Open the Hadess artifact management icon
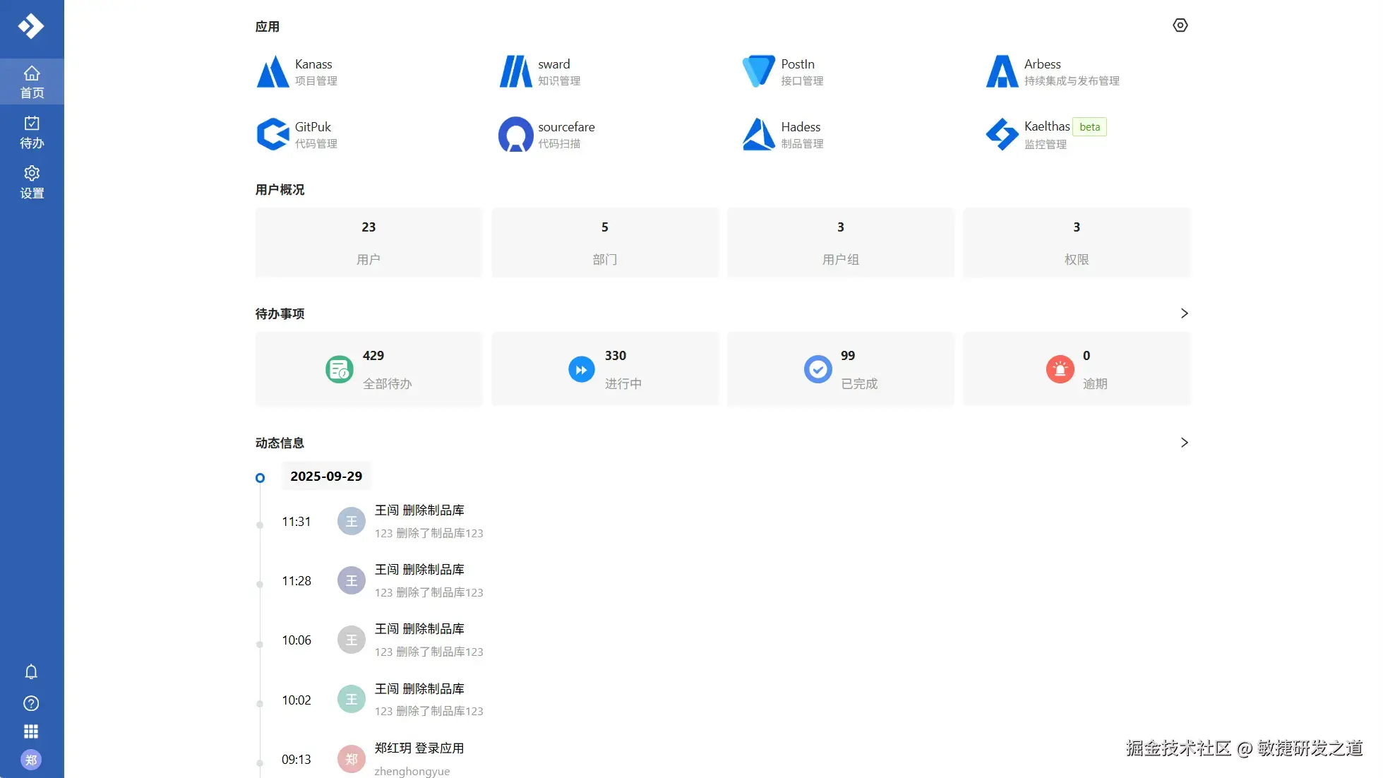 (758, 134)
